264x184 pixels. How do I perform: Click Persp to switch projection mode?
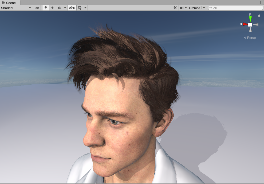coord(250,37)
